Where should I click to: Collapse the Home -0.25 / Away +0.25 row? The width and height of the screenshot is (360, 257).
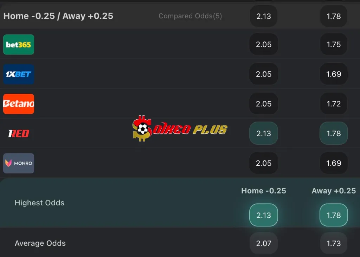pyautogui.click(x=58, y=16)
